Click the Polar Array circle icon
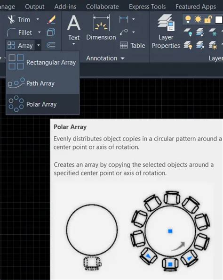The height and width of the screenshot is (280, 223). [16, 104]
